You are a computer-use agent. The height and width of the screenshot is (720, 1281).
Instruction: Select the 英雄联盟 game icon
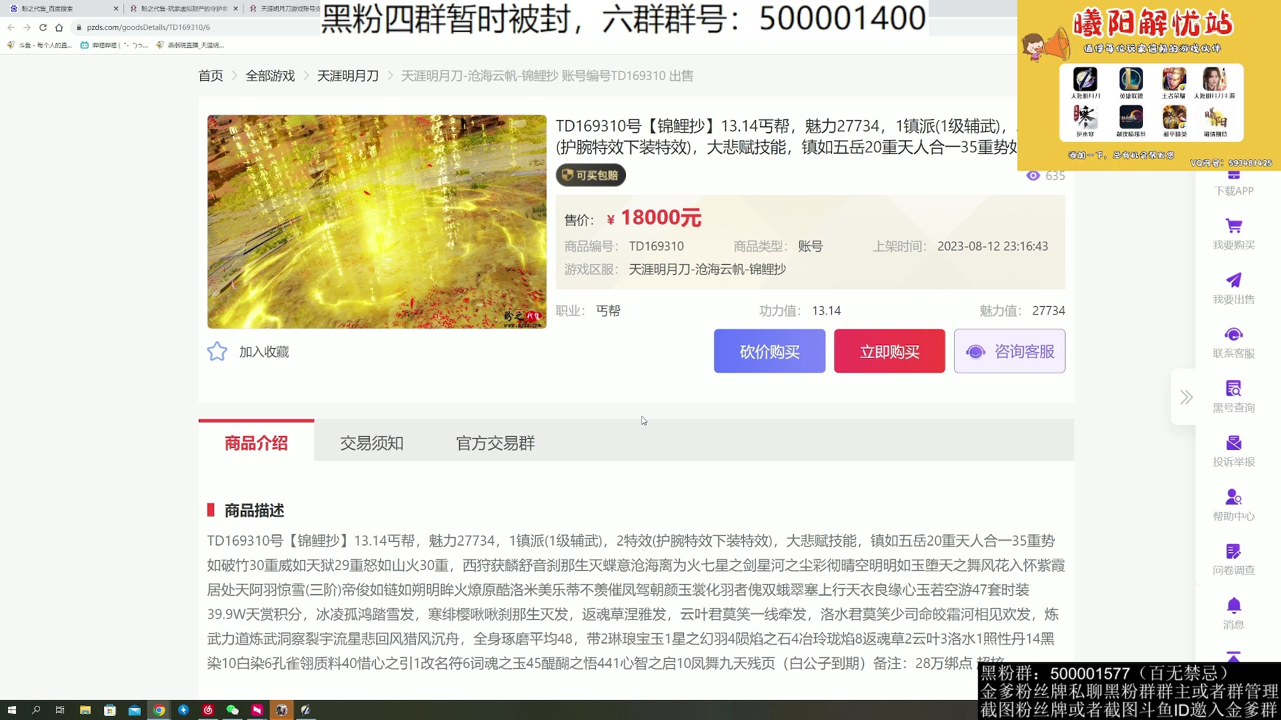(1130, 80)
